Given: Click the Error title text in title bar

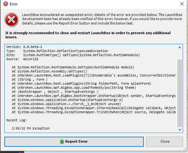Looking at the screenshot, I should point(14,4).
